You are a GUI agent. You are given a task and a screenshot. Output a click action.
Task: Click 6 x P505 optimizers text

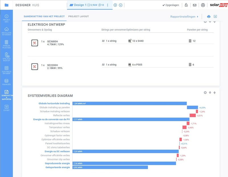pos(137,65)
